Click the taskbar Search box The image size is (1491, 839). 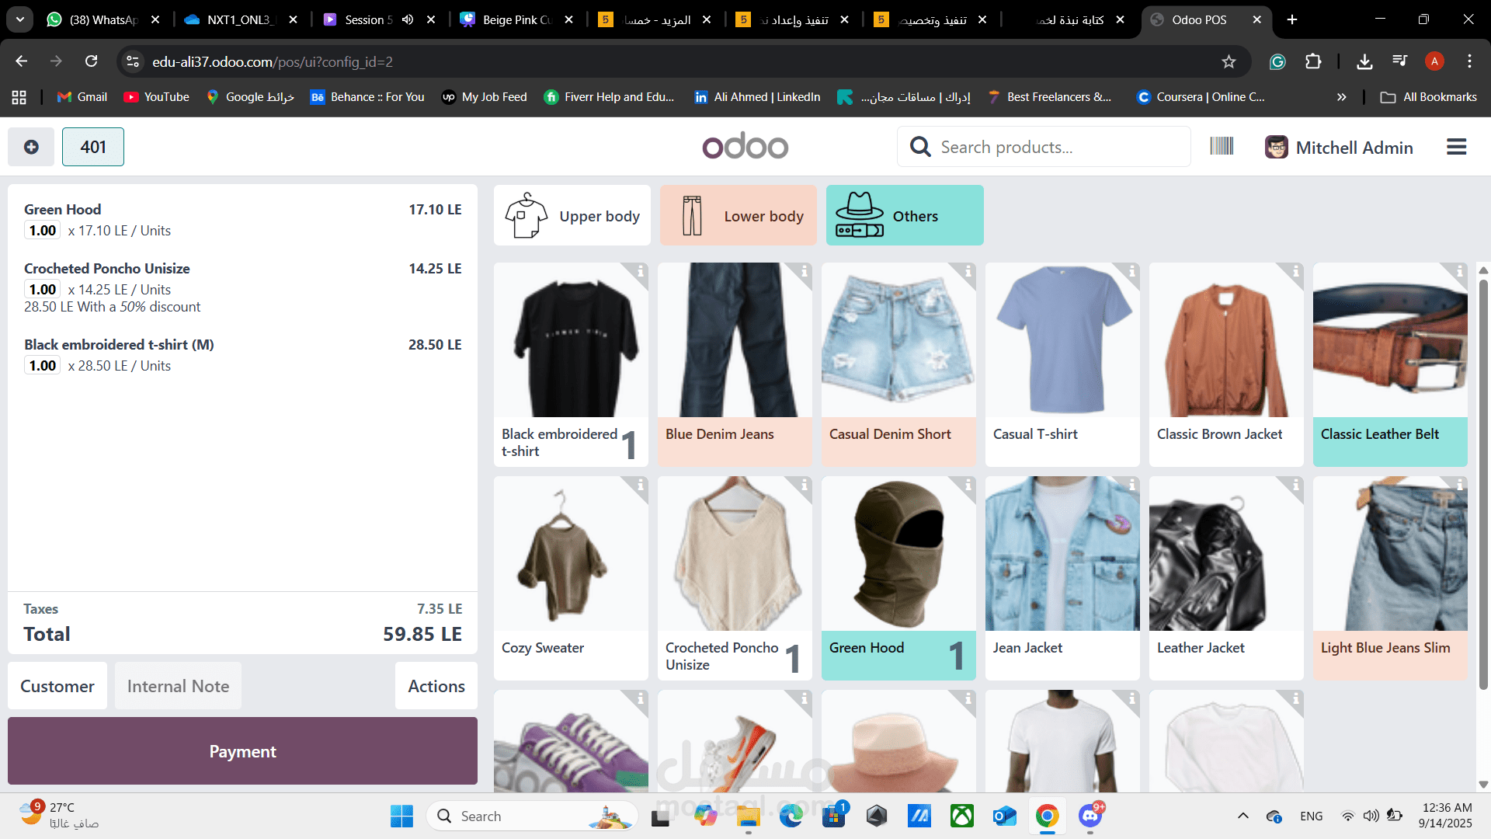coord(532,816)
